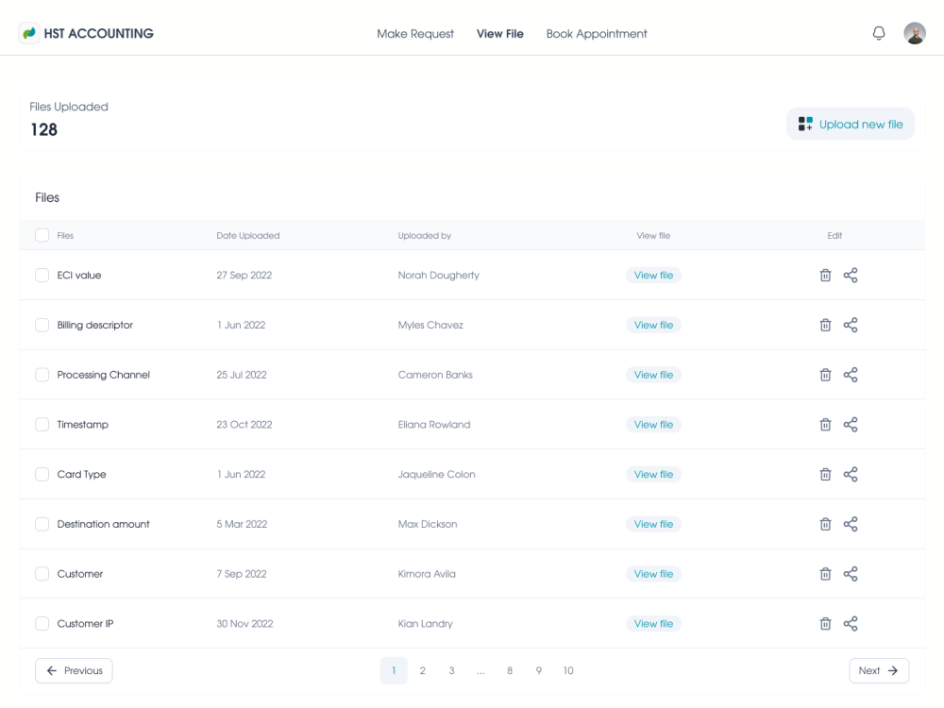Share the ECI value file
Viewport: 944px width, 708px height.
coord(851,275)
